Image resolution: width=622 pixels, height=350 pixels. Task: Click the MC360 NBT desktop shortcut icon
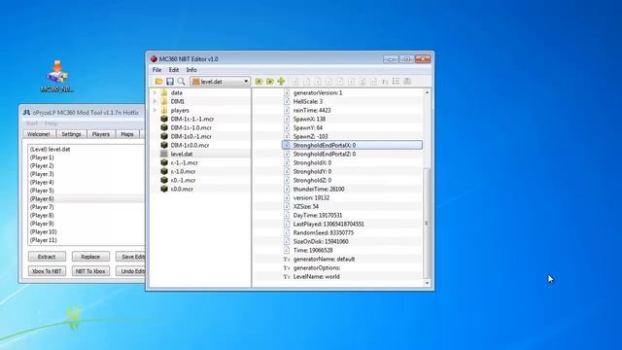point(57,76)
